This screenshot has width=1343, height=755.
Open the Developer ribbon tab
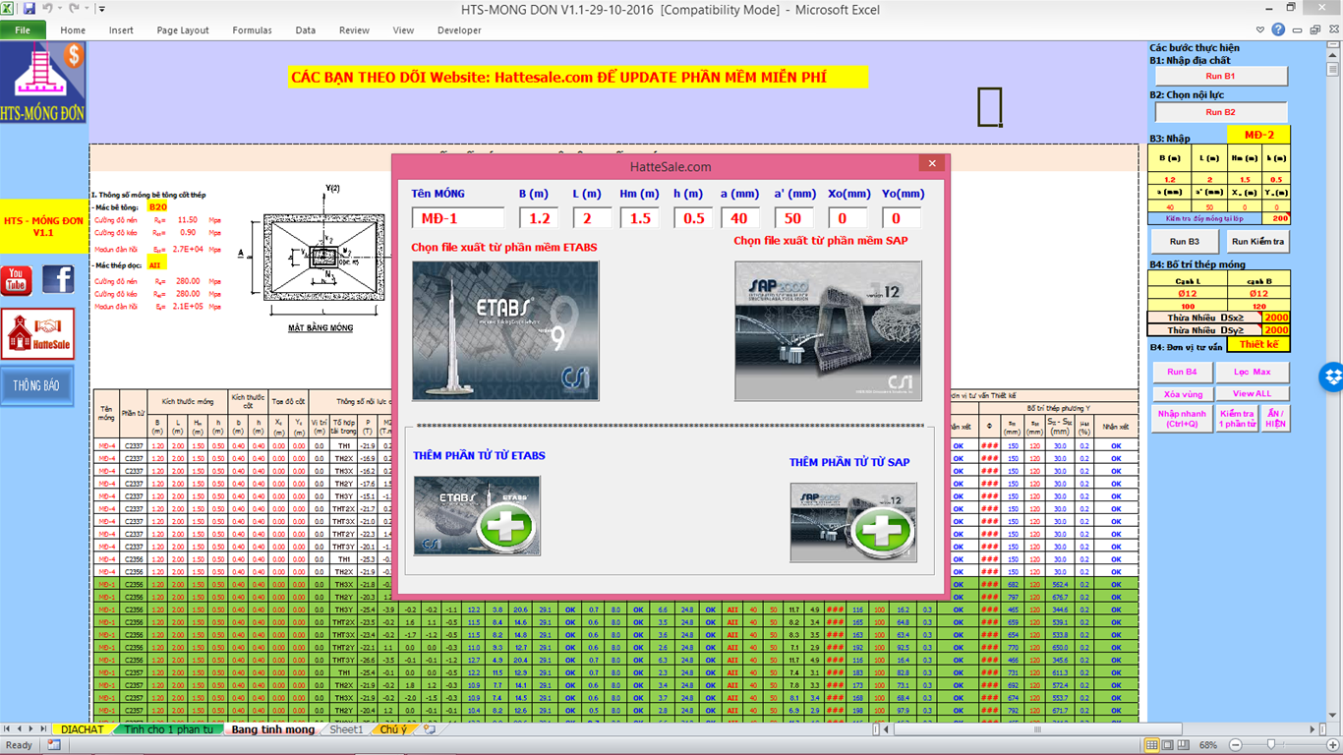pos(459,29)
